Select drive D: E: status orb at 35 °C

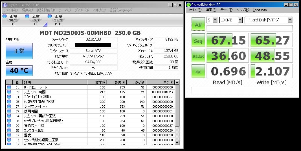pos(50,16)
